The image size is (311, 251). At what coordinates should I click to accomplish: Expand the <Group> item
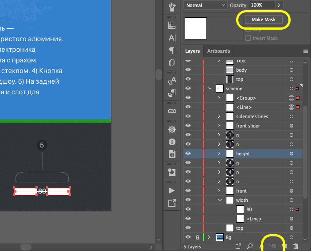[219, 98]
